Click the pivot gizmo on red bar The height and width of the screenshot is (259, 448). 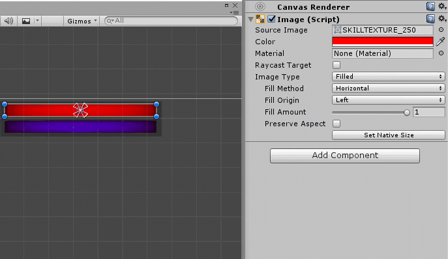[x=80, y=111]
